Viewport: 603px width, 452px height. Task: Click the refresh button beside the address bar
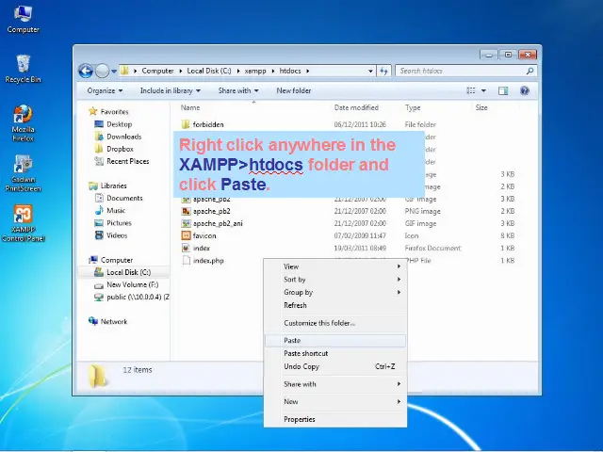point(383,71)
